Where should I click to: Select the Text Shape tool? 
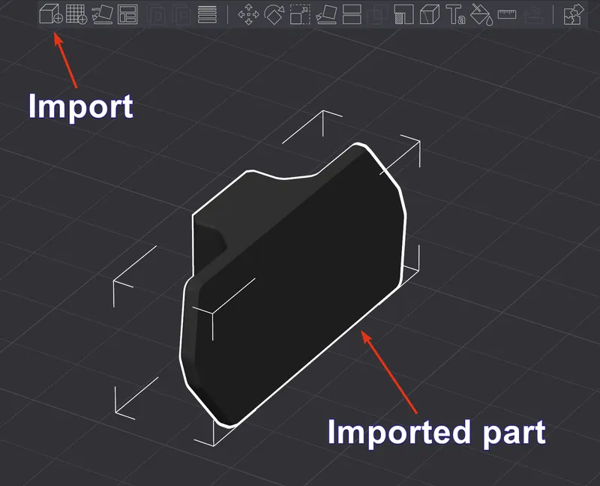[x=455, y=14]
